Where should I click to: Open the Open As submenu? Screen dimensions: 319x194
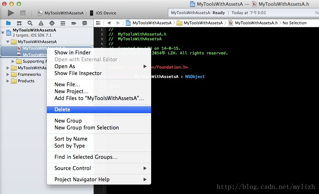click(99, 66)
